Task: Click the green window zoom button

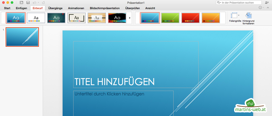Action: [x=12, y=3]
